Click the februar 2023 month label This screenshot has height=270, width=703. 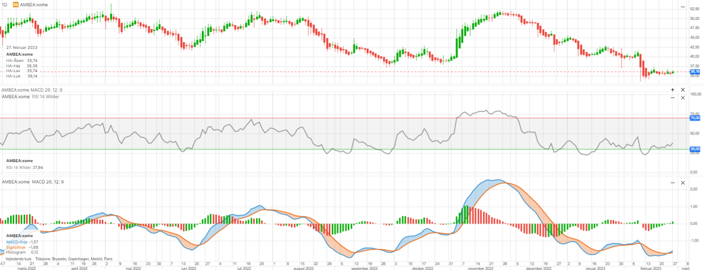tap(651, 268)
